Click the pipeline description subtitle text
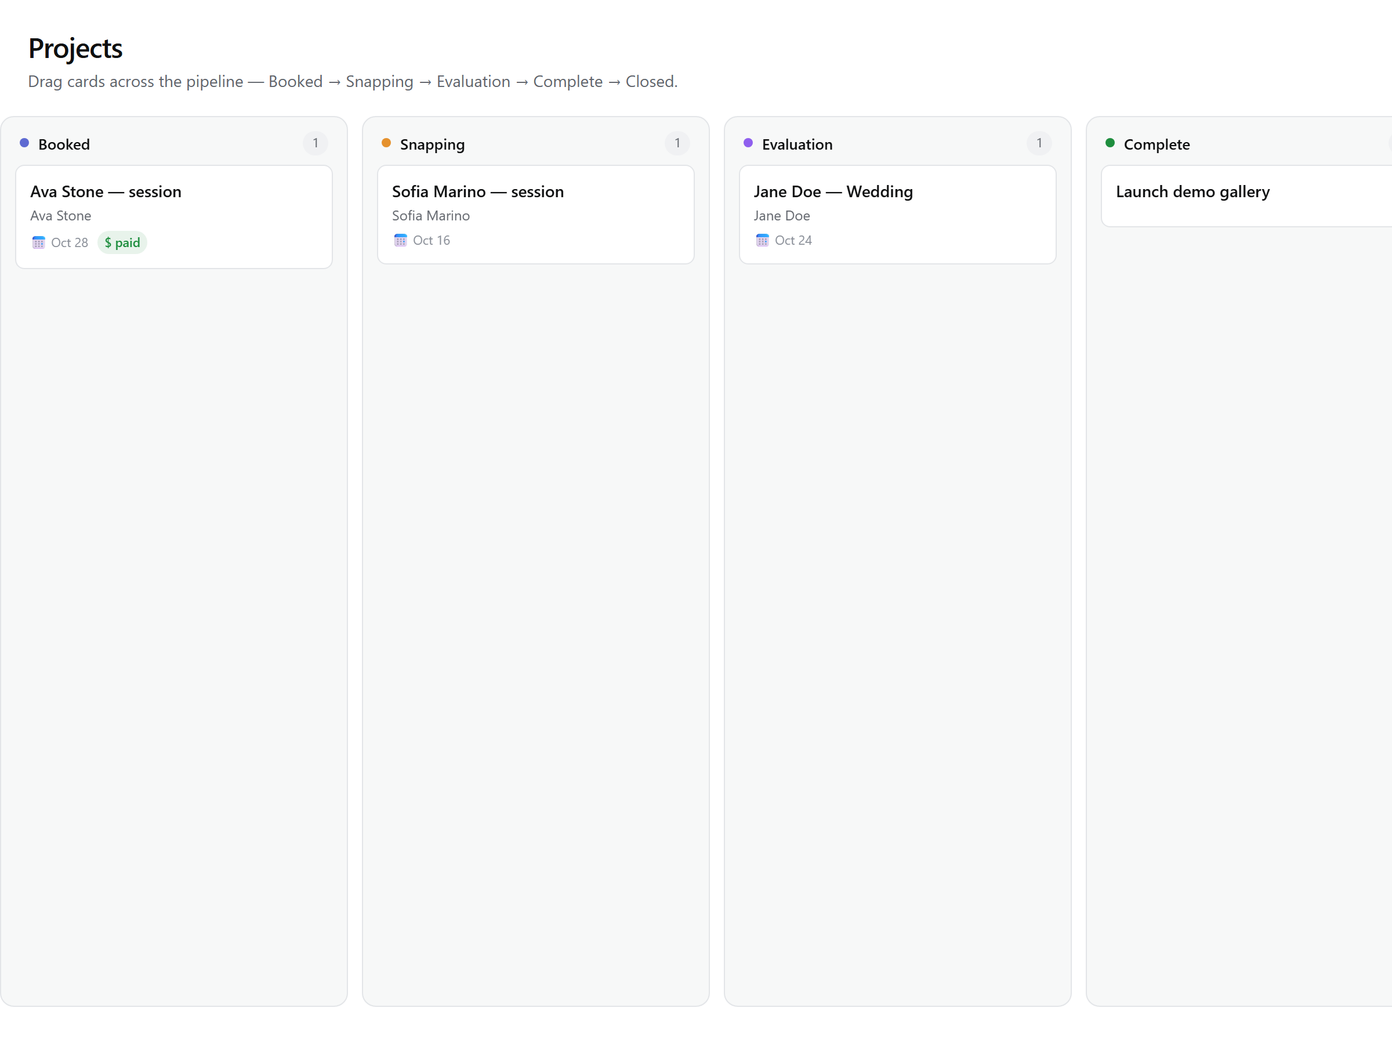 pos(353,82)
